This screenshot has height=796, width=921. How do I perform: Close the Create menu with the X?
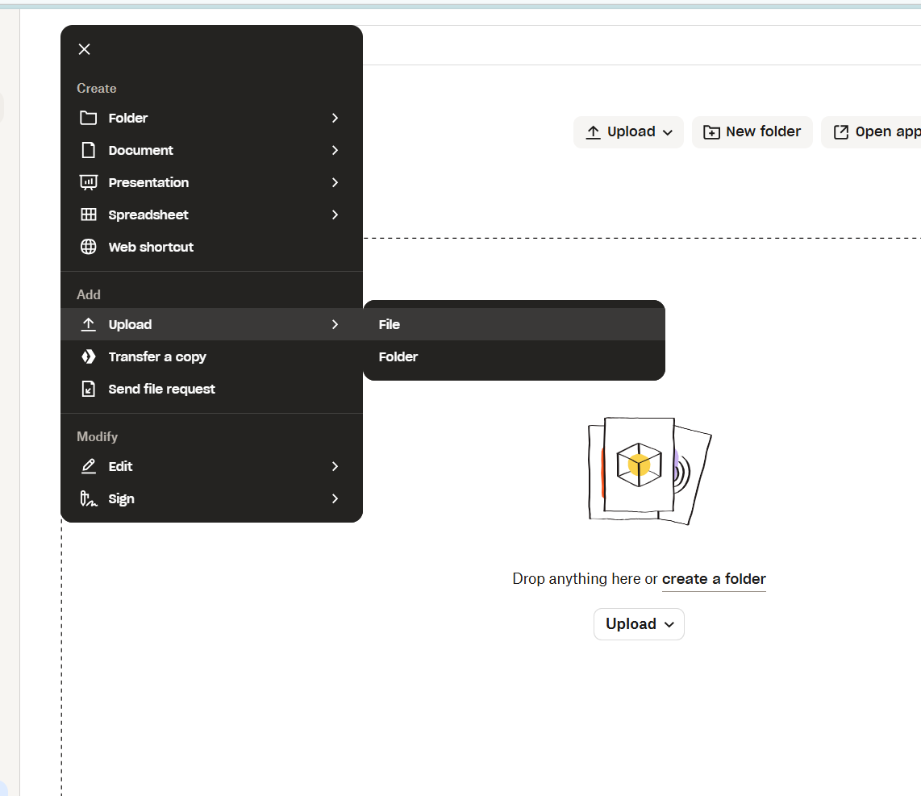coord(84,49)
